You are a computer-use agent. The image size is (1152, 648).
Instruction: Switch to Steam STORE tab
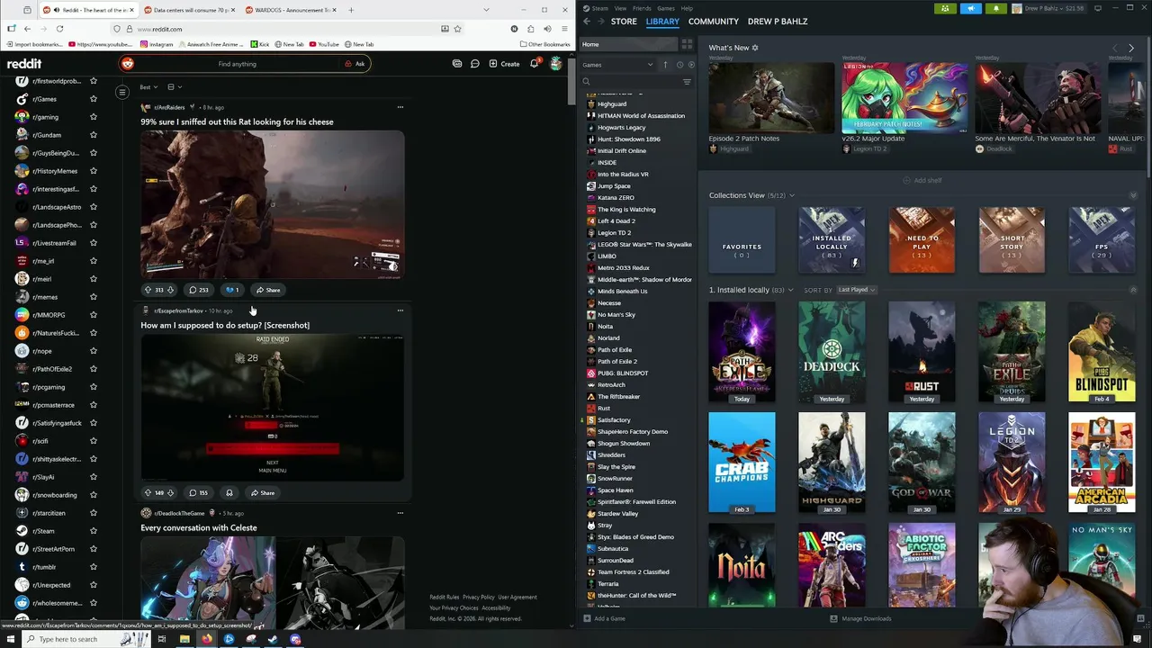[624, 21]
